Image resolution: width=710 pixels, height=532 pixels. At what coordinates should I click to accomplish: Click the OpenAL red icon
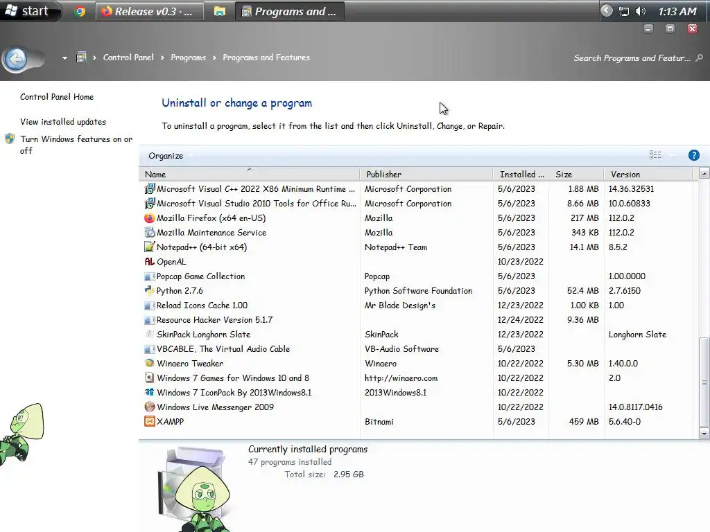tap(150, 261)
